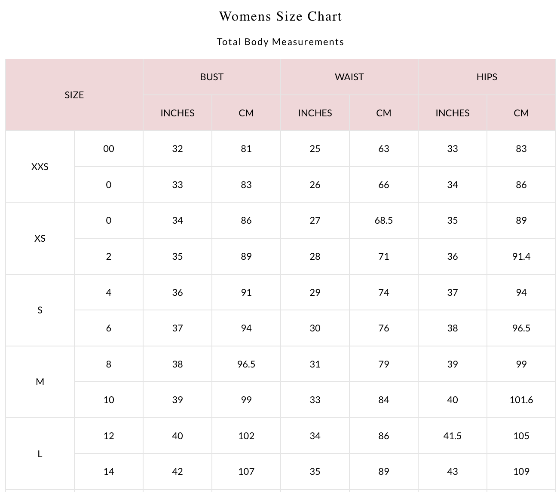
Task: Click waist inches value 29
Action: pyautogui.click(x=315, y=292)
